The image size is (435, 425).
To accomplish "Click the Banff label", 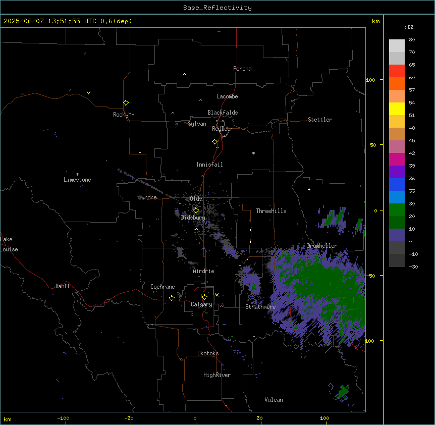I will (63, 286).
